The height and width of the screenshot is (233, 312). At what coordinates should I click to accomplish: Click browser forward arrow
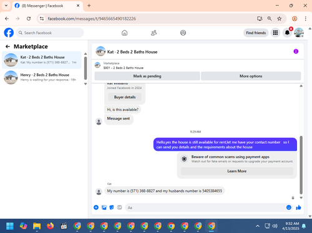tap(17, 19)
